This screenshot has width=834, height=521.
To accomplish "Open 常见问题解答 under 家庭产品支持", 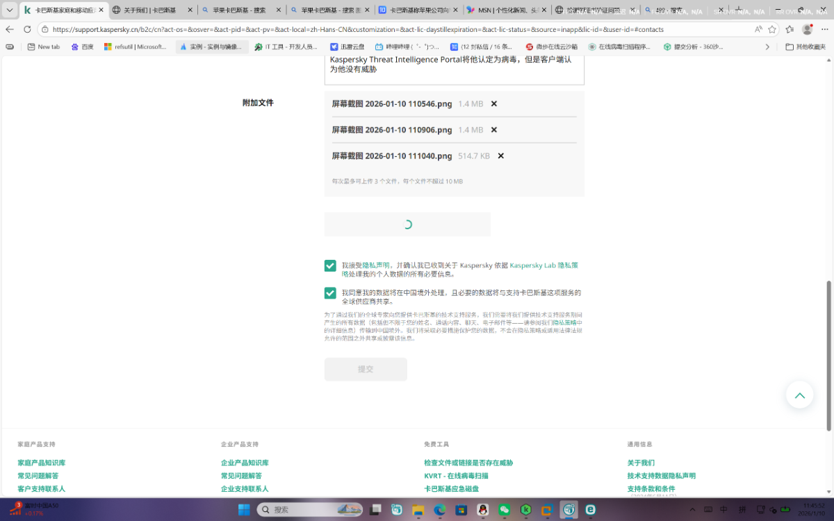I will click(x=38, y=476).
